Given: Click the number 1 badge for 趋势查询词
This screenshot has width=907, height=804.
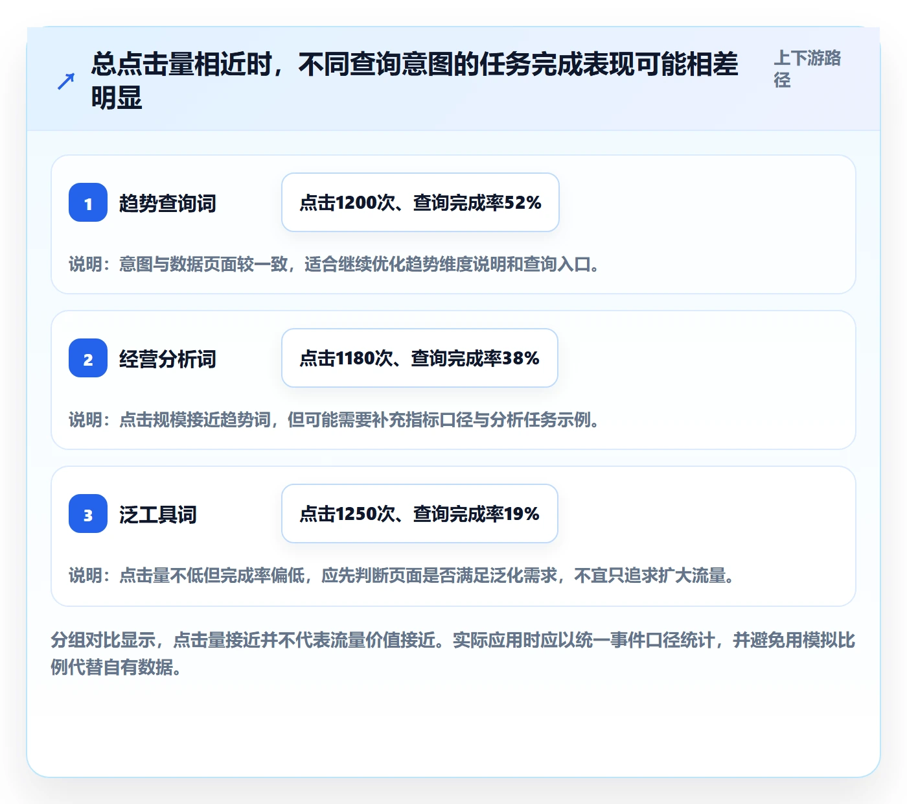Looking at the screenshot, I should [x=88, y=202].
